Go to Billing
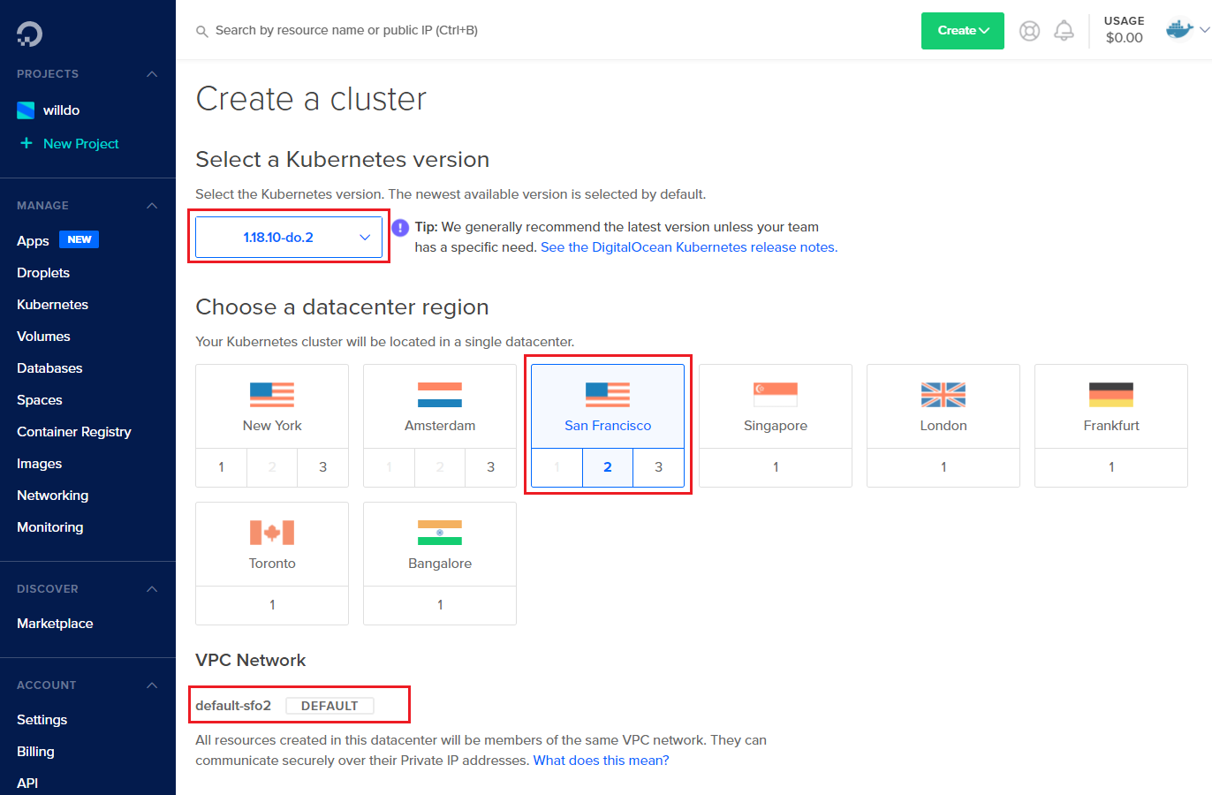 35,752
